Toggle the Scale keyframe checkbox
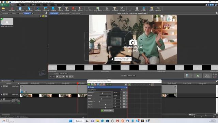The height and width of the screenshot is (123, 218). (124, 98)
